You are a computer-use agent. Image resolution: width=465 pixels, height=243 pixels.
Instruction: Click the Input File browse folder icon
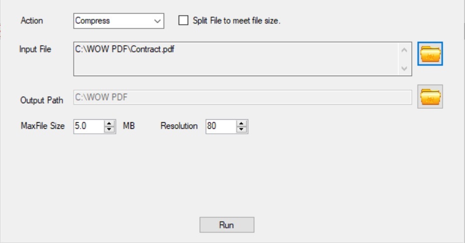click(430, 54)
